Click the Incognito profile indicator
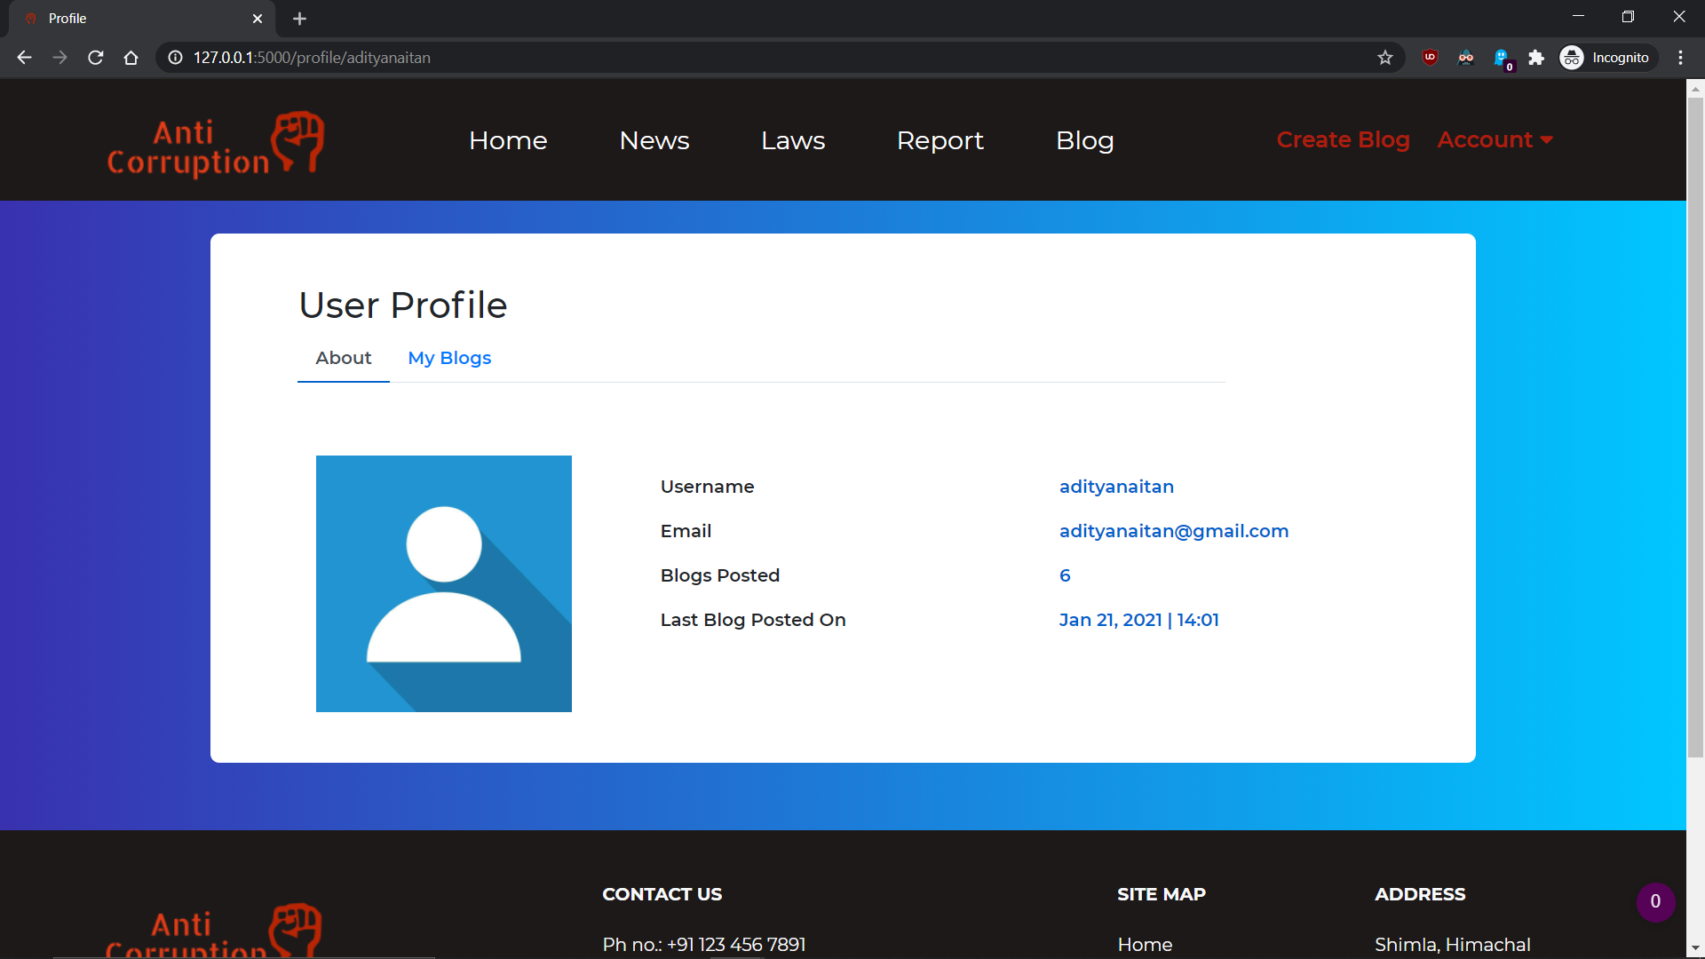The height and width of the screenshot is (959, 1705). tap(1607, 58)
